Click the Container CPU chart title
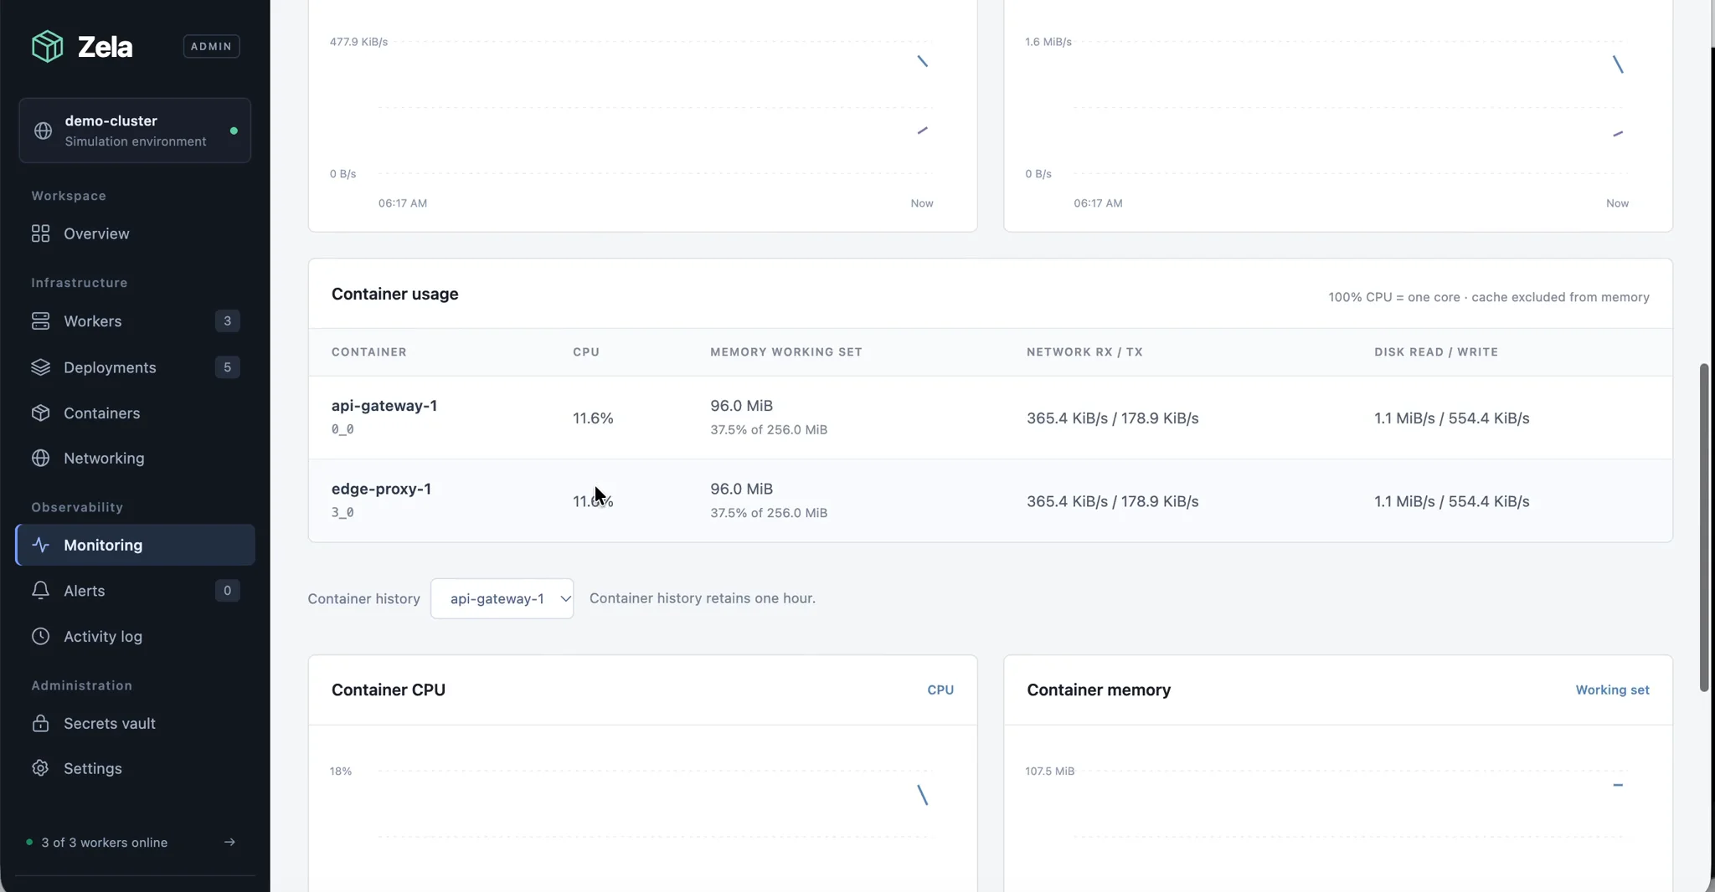 [x=389, y=690]
